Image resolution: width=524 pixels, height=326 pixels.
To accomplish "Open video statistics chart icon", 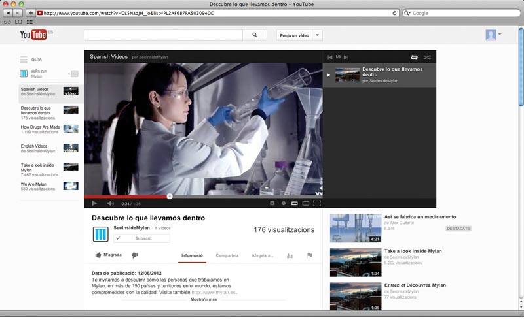I will pyautogui.click(x=290, y=255).
